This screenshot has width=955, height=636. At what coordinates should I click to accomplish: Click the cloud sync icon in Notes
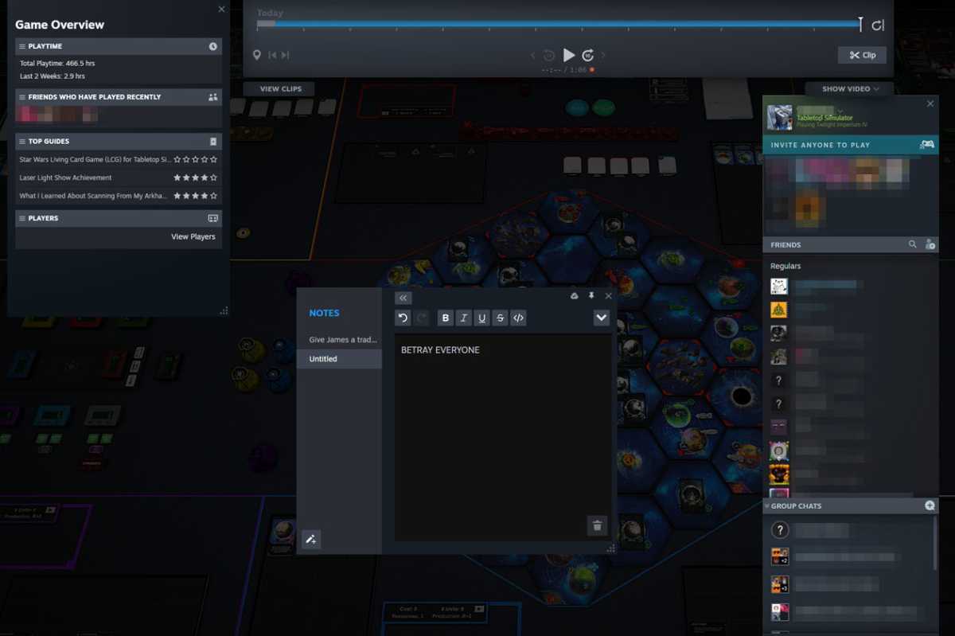575,296
